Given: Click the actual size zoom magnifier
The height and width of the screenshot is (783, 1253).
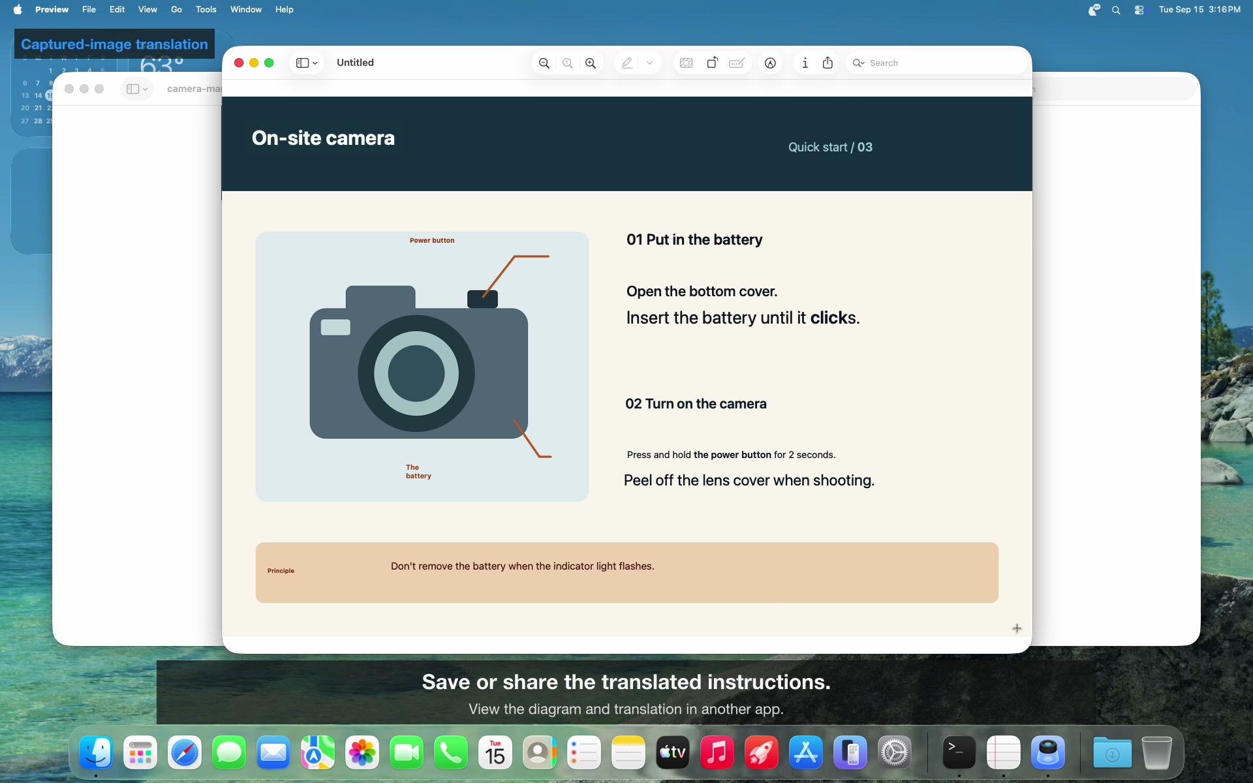Looking at the screenshot, I should (568, 63).
